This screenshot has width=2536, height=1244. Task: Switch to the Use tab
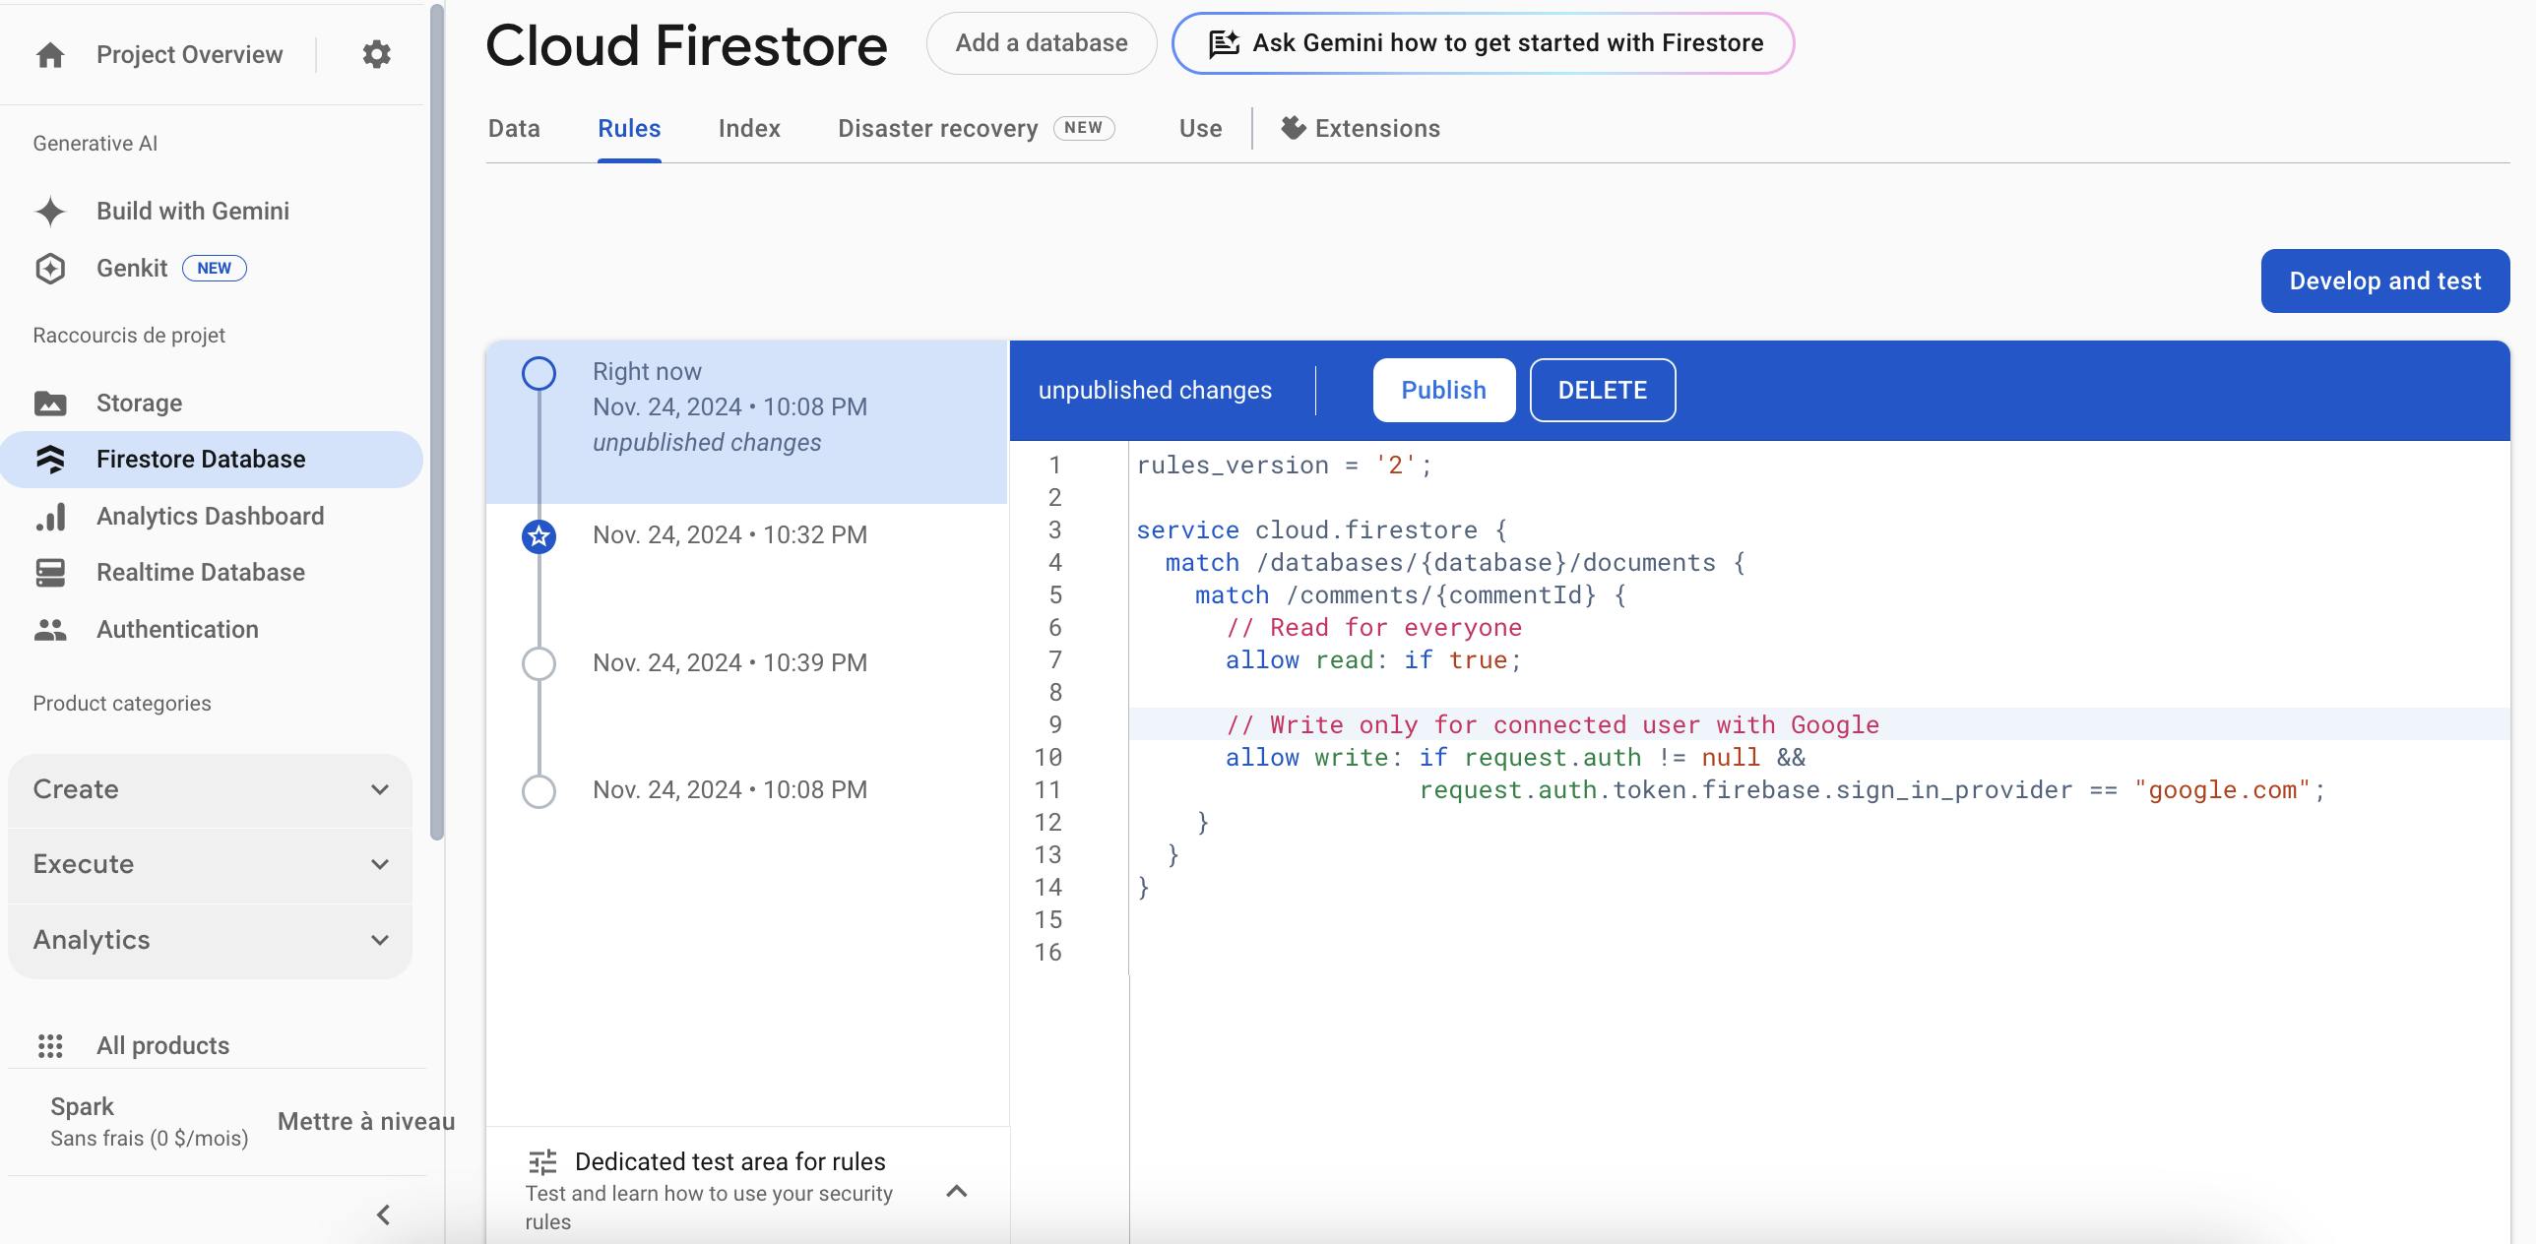coord(1200,129)
